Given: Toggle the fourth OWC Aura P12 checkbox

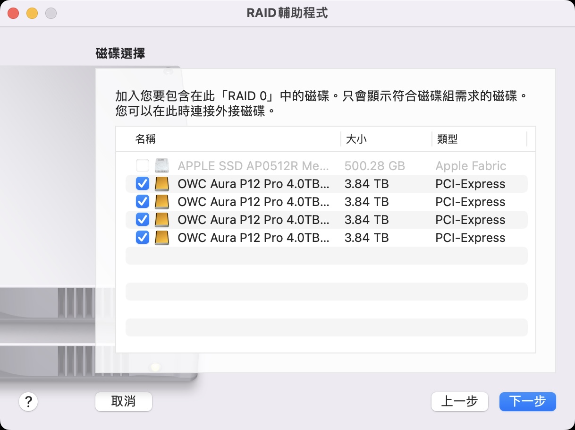Looking at the screenshot, I should click(x=142, y=238).
